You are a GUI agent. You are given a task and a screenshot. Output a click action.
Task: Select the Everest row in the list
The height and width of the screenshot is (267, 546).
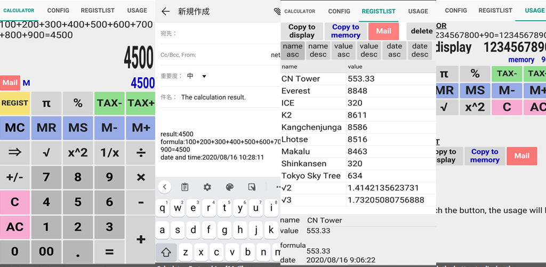pos(358,91)
